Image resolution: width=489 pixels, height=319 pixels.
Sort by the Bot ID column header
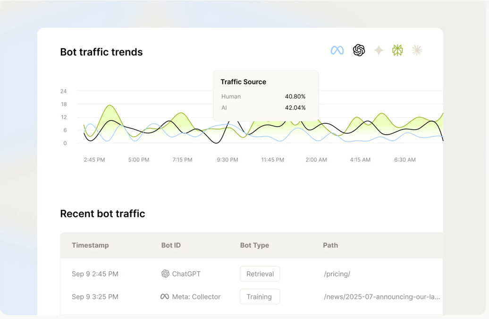[x=171, y=245]
